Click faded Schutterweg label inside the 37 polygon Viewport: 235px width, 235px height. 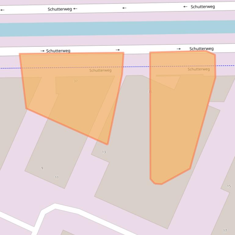click(100, 70)
